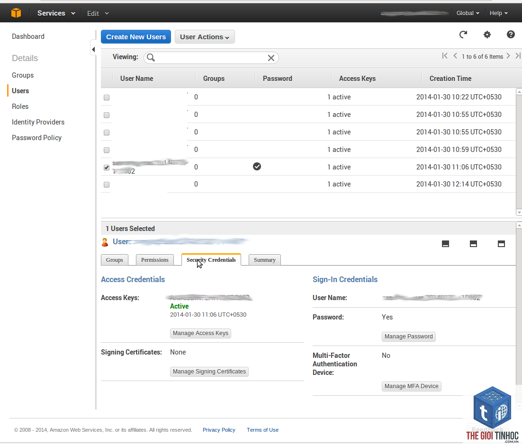Sort by Access Keys column header
Viewport: 522px width, 444px height.
[357, 79]
